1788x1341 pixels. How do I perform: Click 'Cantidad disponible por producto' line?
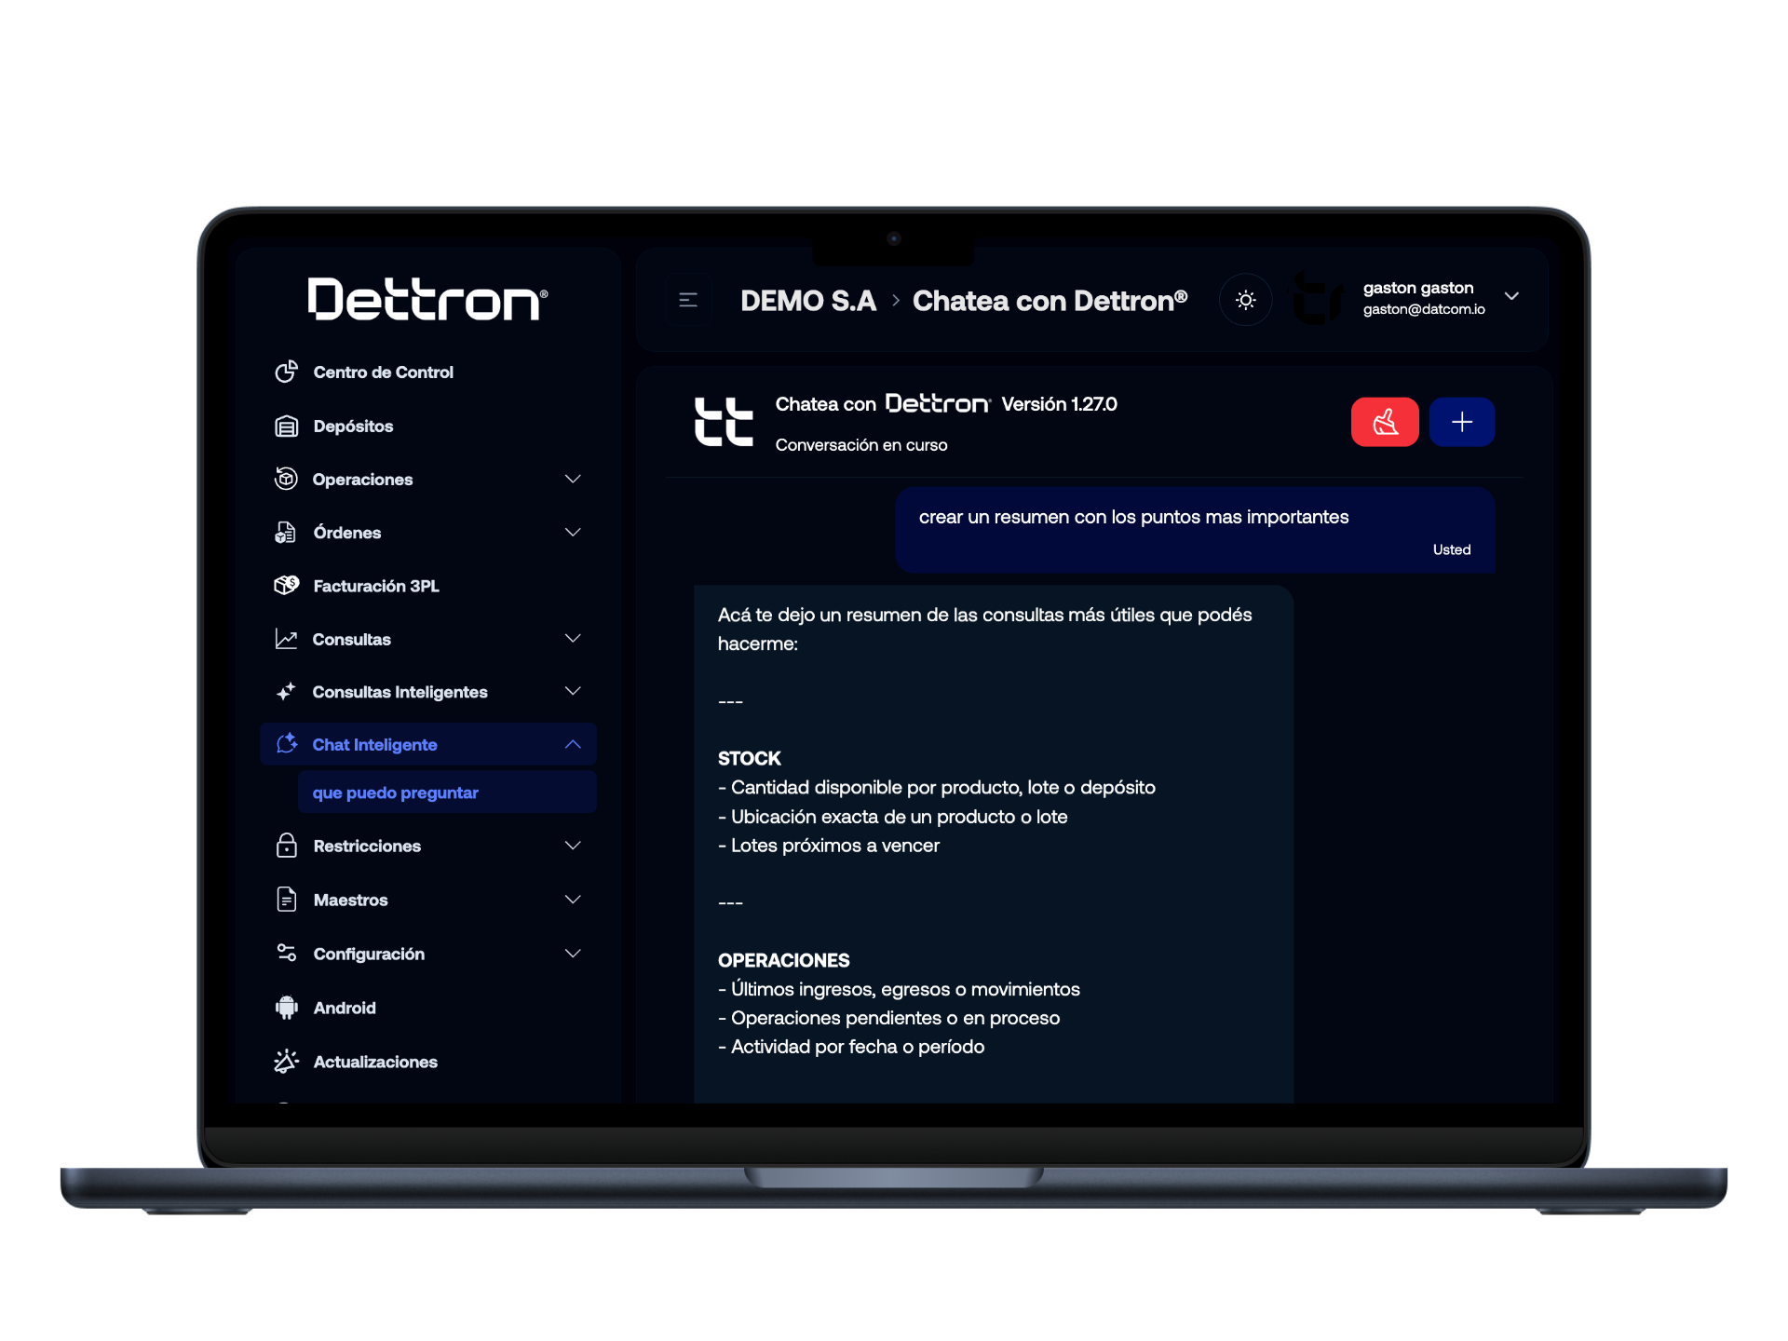click(x=937, y=788)
